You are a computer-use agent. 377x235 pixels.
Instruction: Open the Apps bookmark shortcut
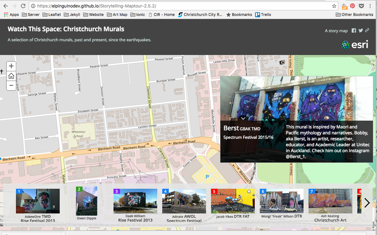[x=11, y=14]
